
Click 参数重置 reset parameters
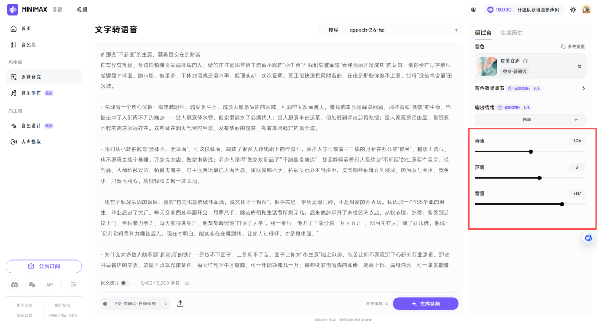click(x=573, y=47)
